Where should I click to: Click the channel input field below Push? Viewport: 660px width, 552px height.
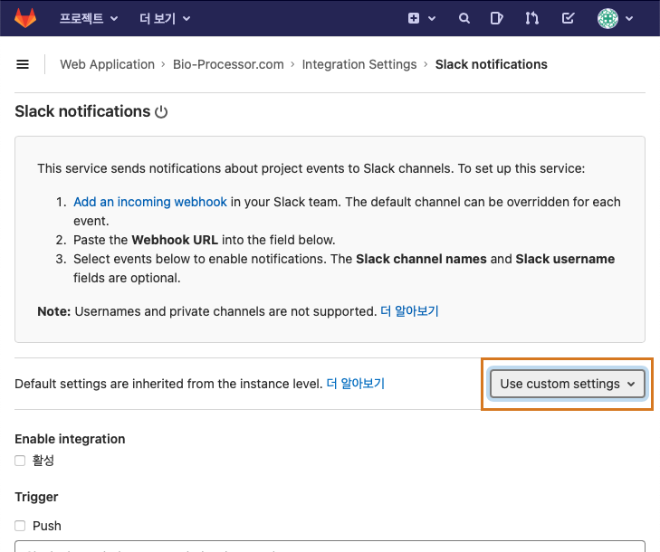[x=330, y=546]
